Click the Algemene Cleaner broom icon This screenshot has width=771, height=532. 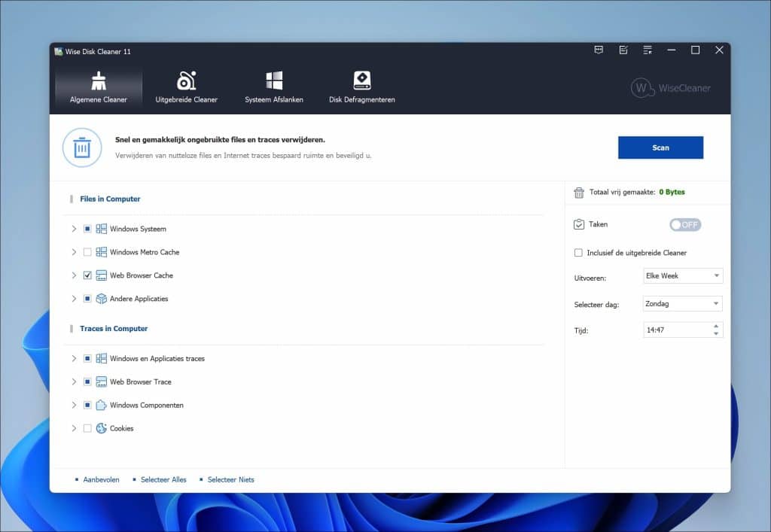coord(99,81)
